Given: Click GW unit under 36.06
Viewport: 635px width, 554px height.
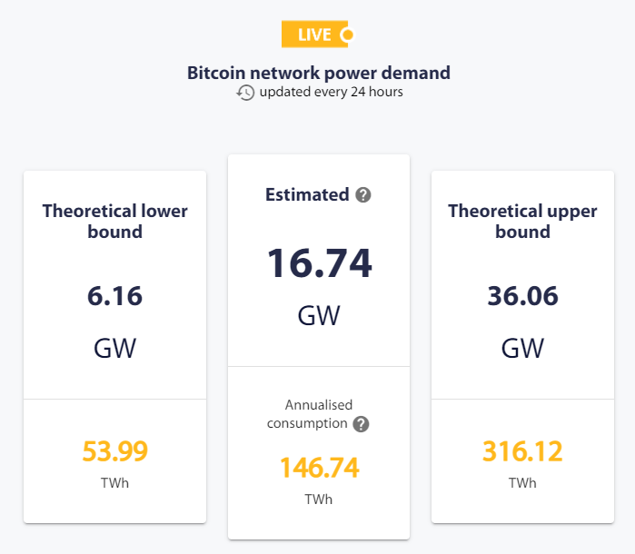Looking at the screenshot, I should (x=522, y=348).
